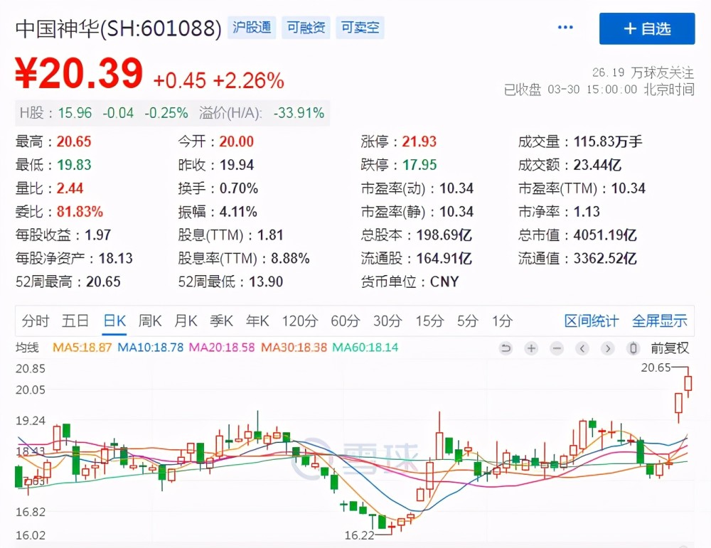Switch to the 1分 interval tab
The width and height of the screenshot is (711, 548).
point(503,321)
